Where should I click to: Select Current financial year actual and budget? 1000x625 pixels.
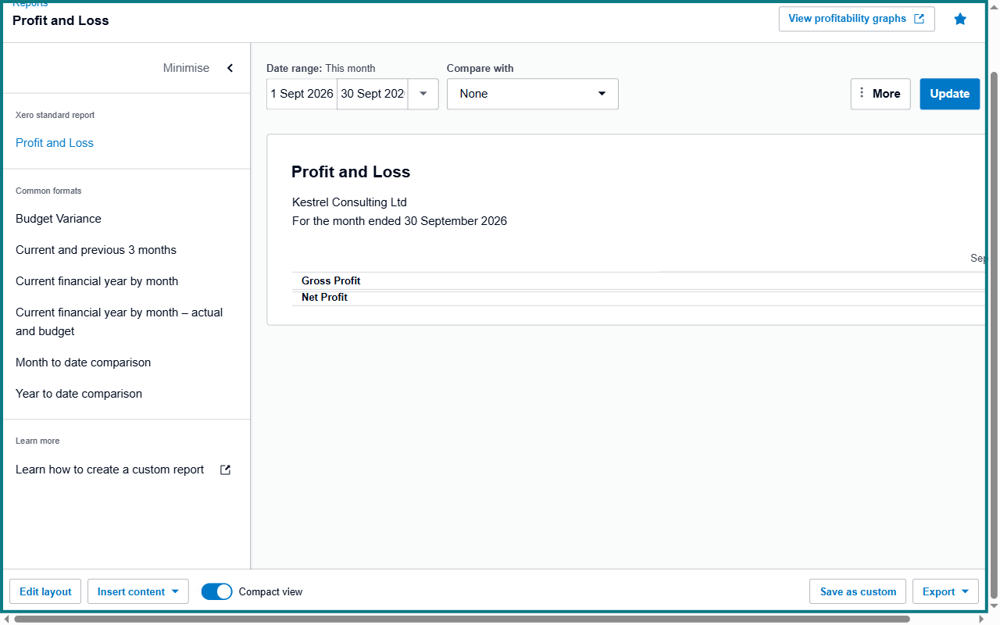[120, 322]
